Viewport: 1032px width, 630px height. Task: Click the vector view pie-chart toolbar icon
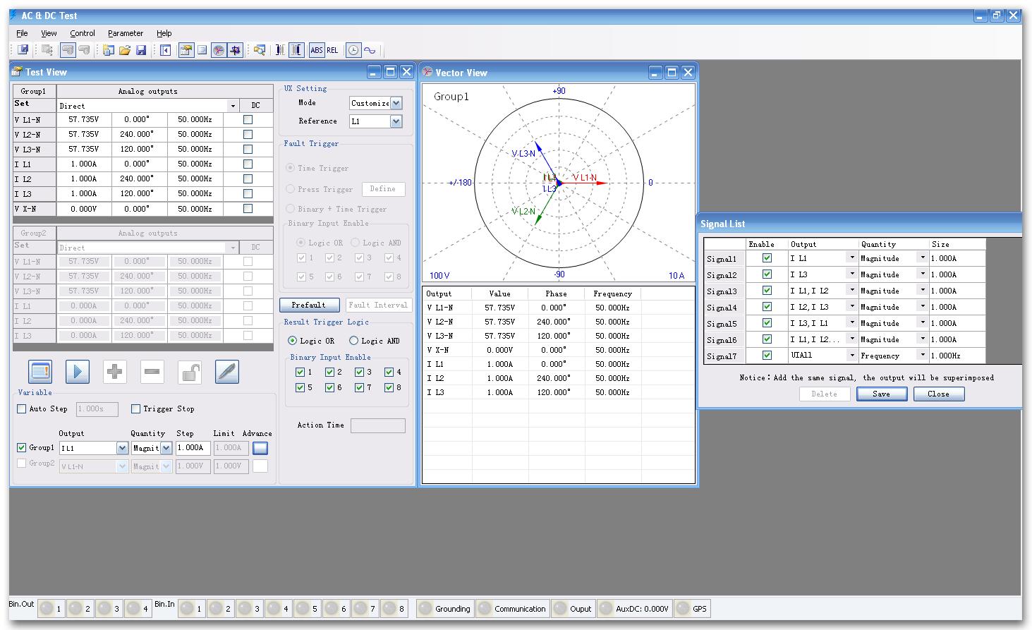[219, 50]
